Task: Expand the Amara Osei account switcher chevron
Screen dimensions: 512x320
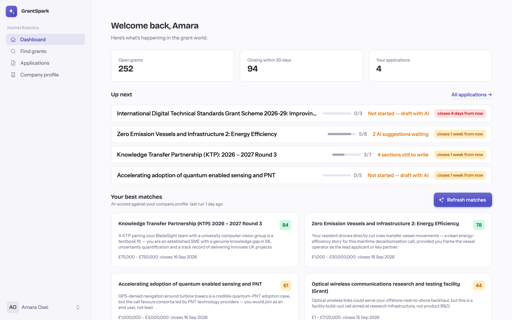Action: [x=78, y=307]
